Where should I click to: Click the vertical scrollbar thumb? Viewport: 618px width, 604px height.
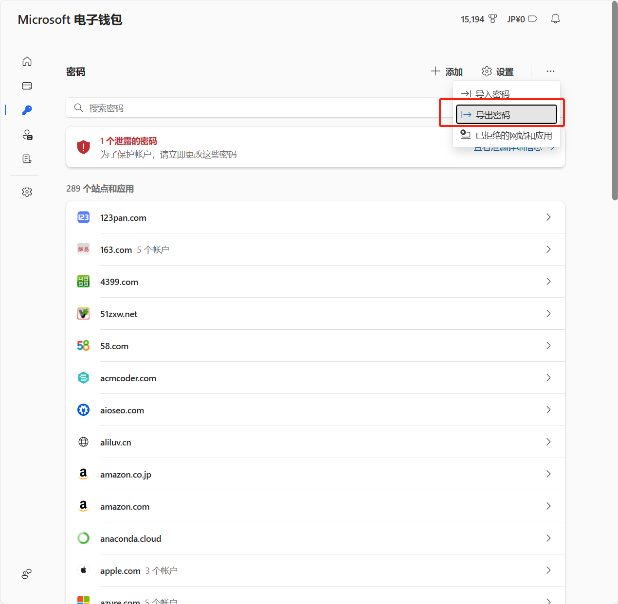click(615, 101)
